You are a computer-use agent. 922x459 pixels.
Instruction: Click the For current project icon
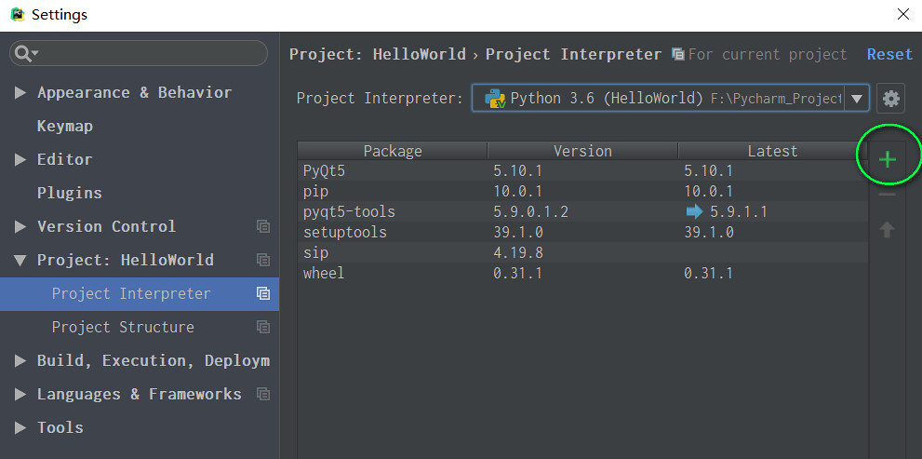pos(678,55)
